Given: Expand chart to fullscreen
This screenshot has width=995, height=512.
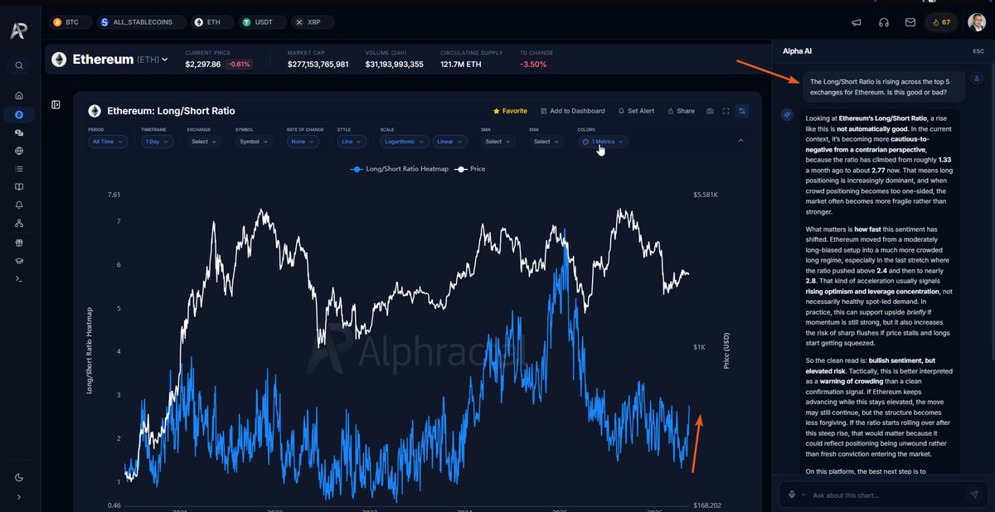Looking at the screenshot, I should (726, 111).
